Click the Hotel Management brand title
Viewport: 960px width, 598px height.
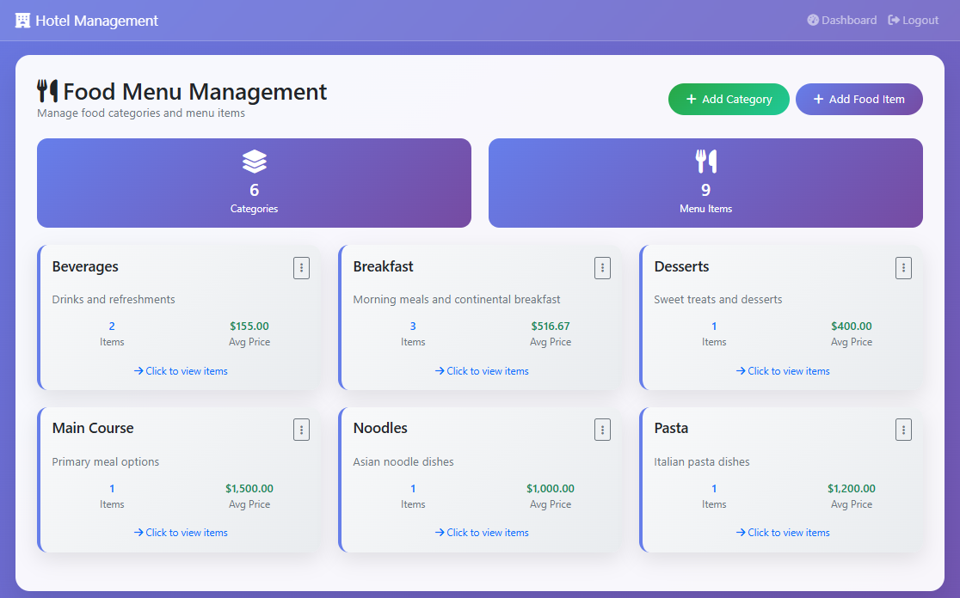pos(96,21)
